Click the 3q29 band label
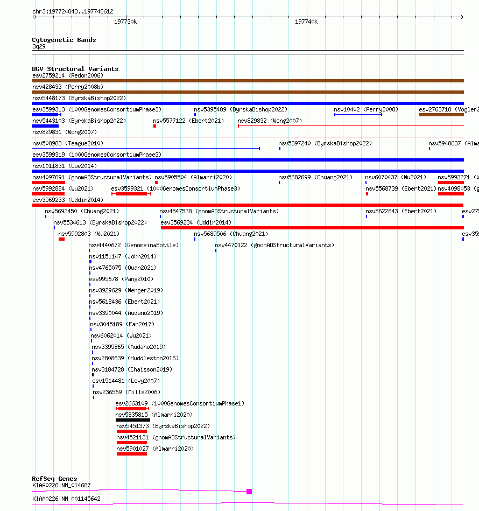 39,47
